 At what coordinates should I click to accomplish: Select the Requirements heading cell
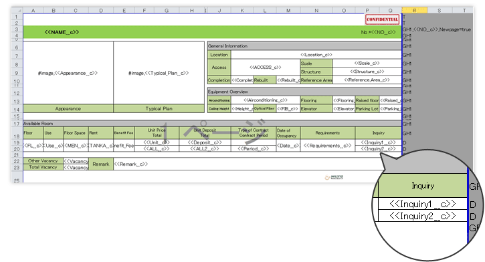click(x=328, y=133)
